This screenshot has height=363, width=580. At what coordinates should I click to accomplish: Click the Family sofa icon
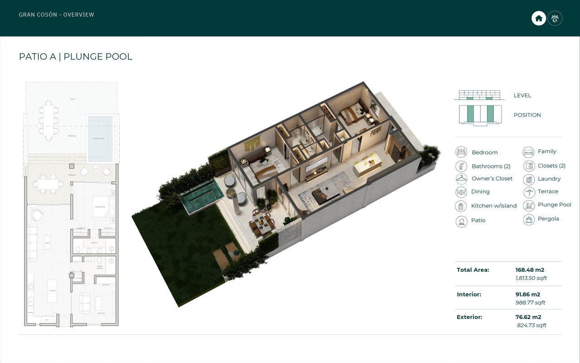pos(528,152)
